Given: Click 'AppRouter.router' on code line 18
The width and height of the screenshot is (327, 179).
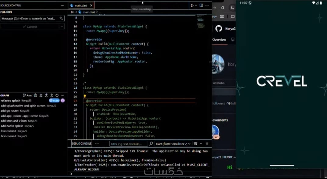Looking at the screenshot, I should point(132,61).
